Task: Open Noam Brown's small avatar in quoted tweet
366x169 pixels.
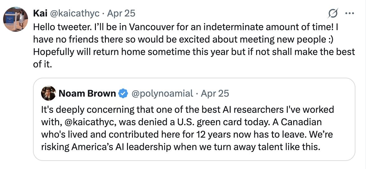Action: pos(48,93)
